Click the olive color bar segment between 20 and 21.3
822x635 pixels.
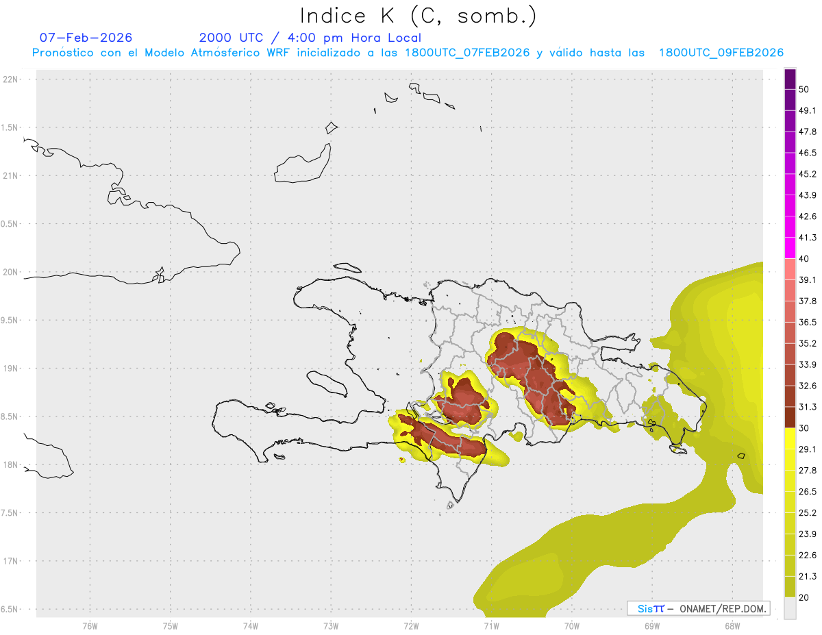(x=790, y=587)
